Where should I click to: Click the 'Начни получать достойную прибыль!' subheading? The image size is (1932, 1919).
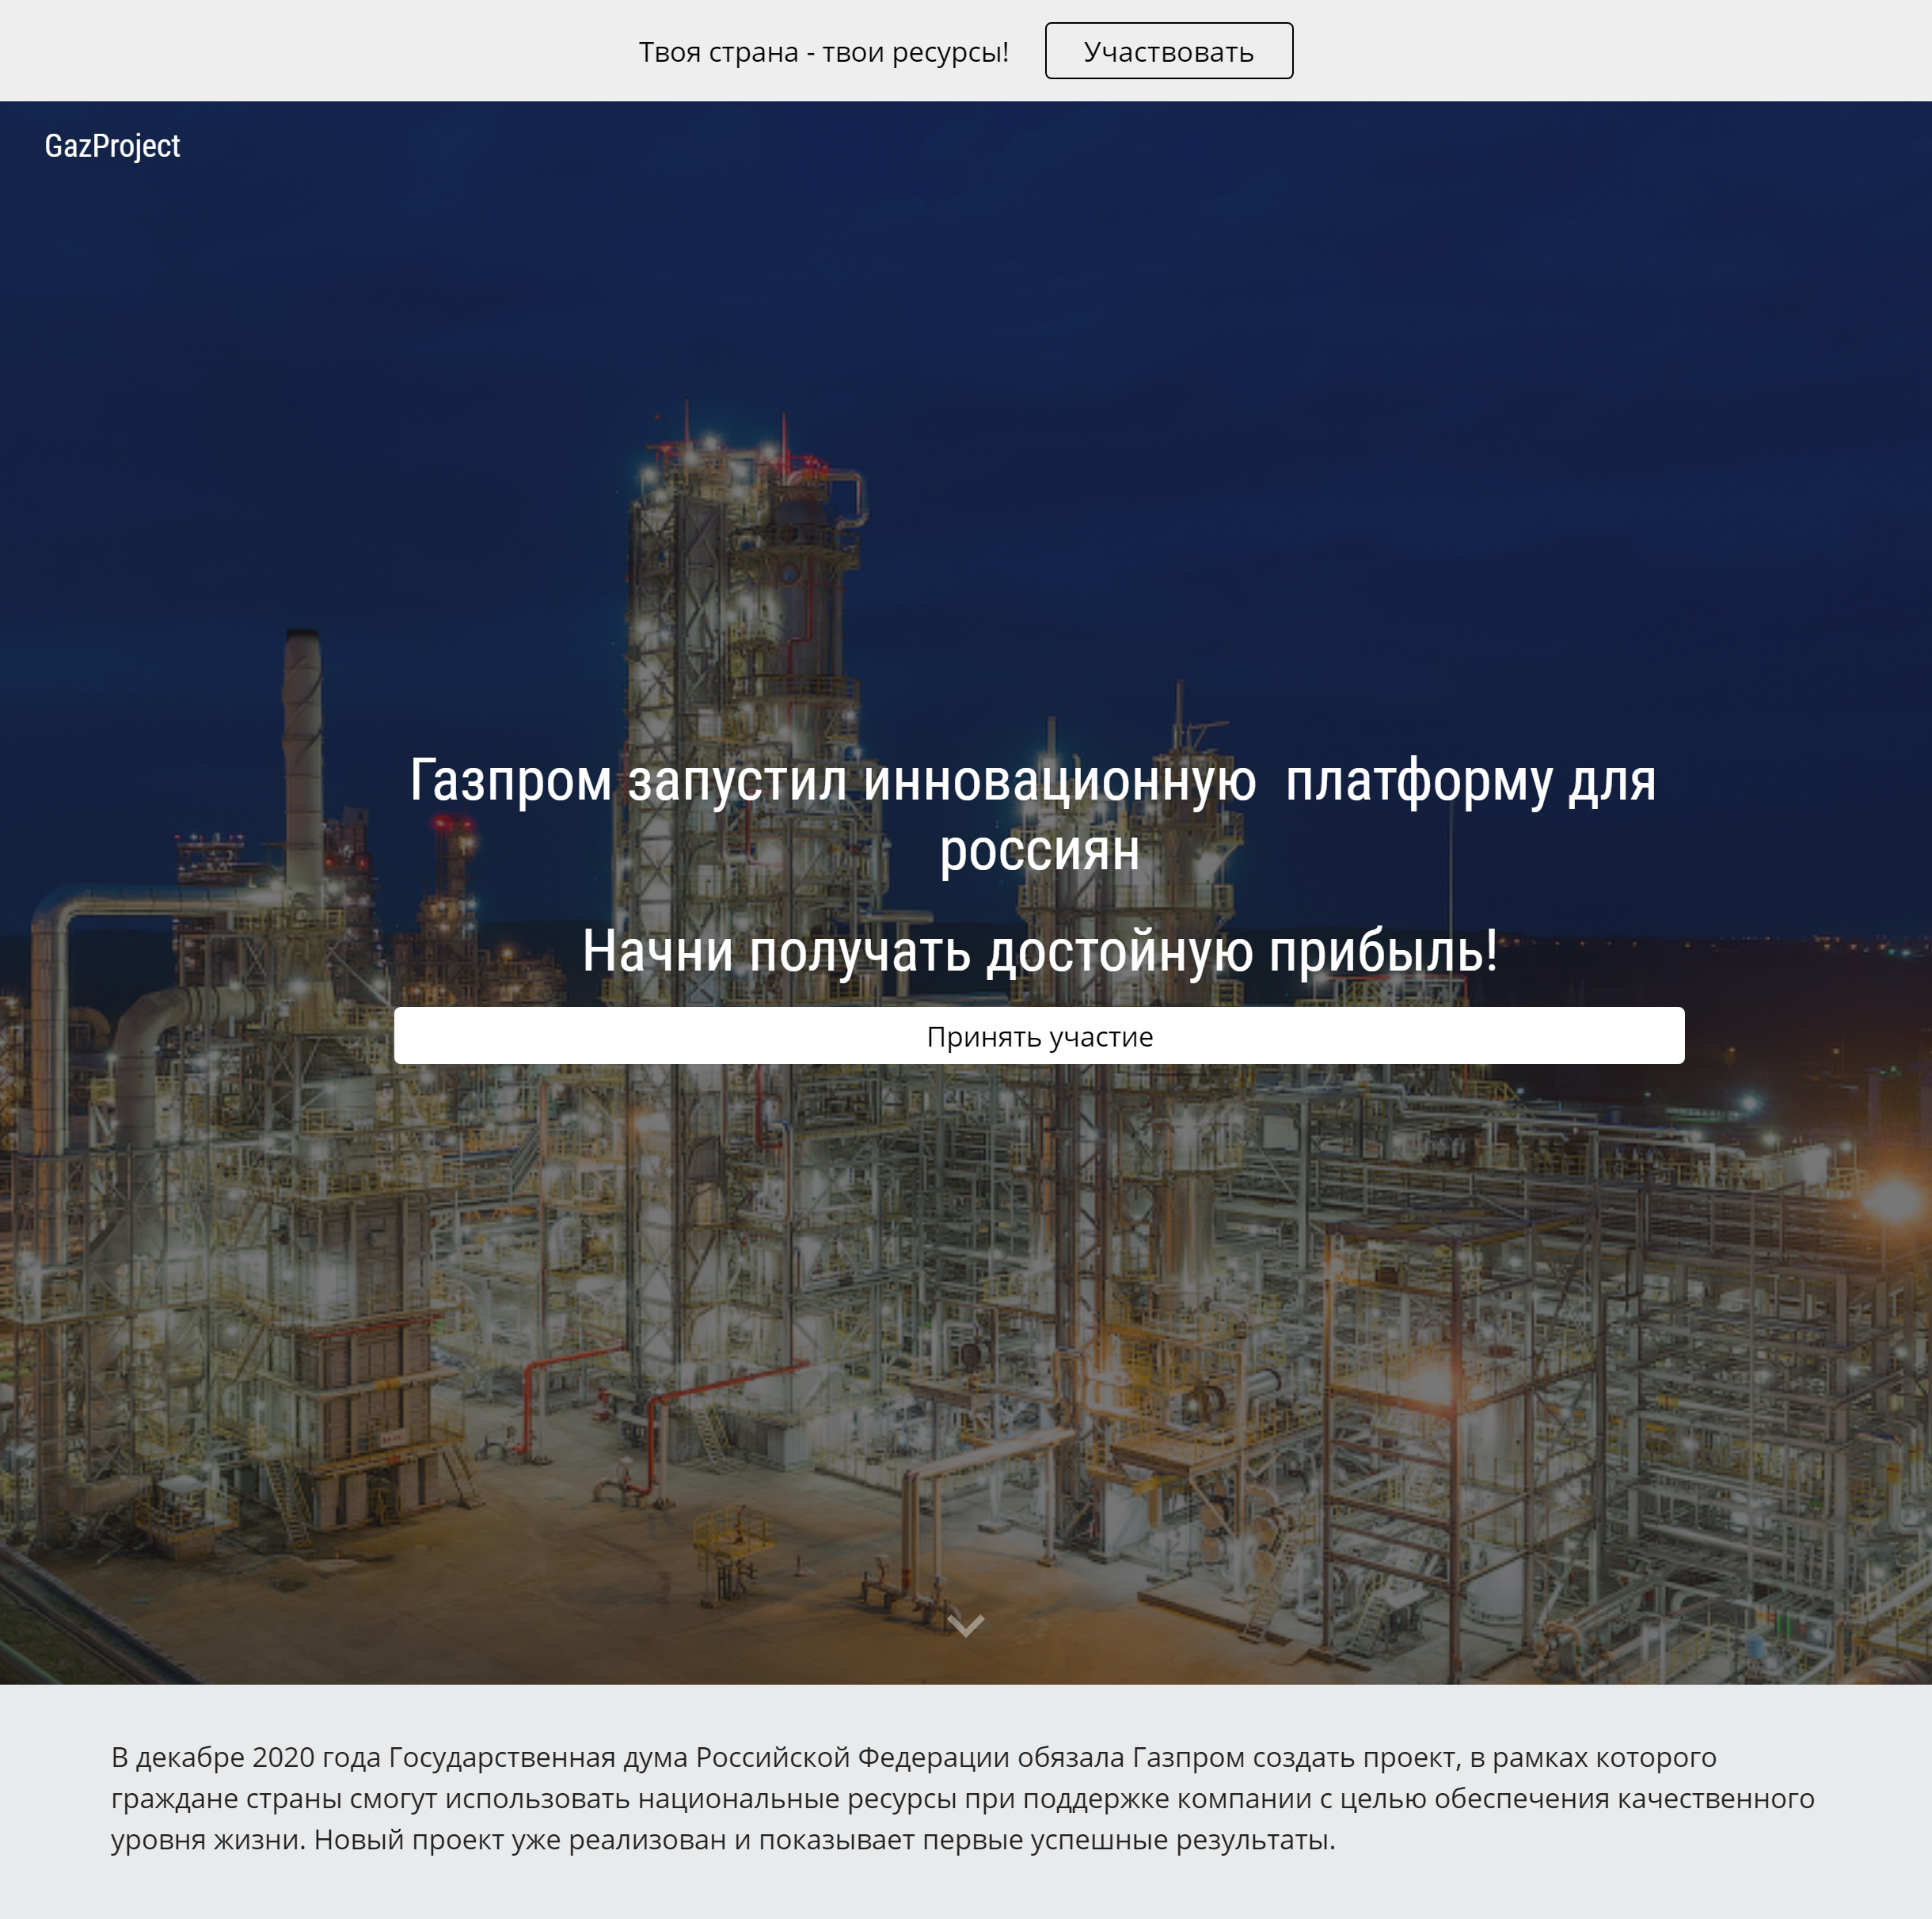coord(1040,950)
